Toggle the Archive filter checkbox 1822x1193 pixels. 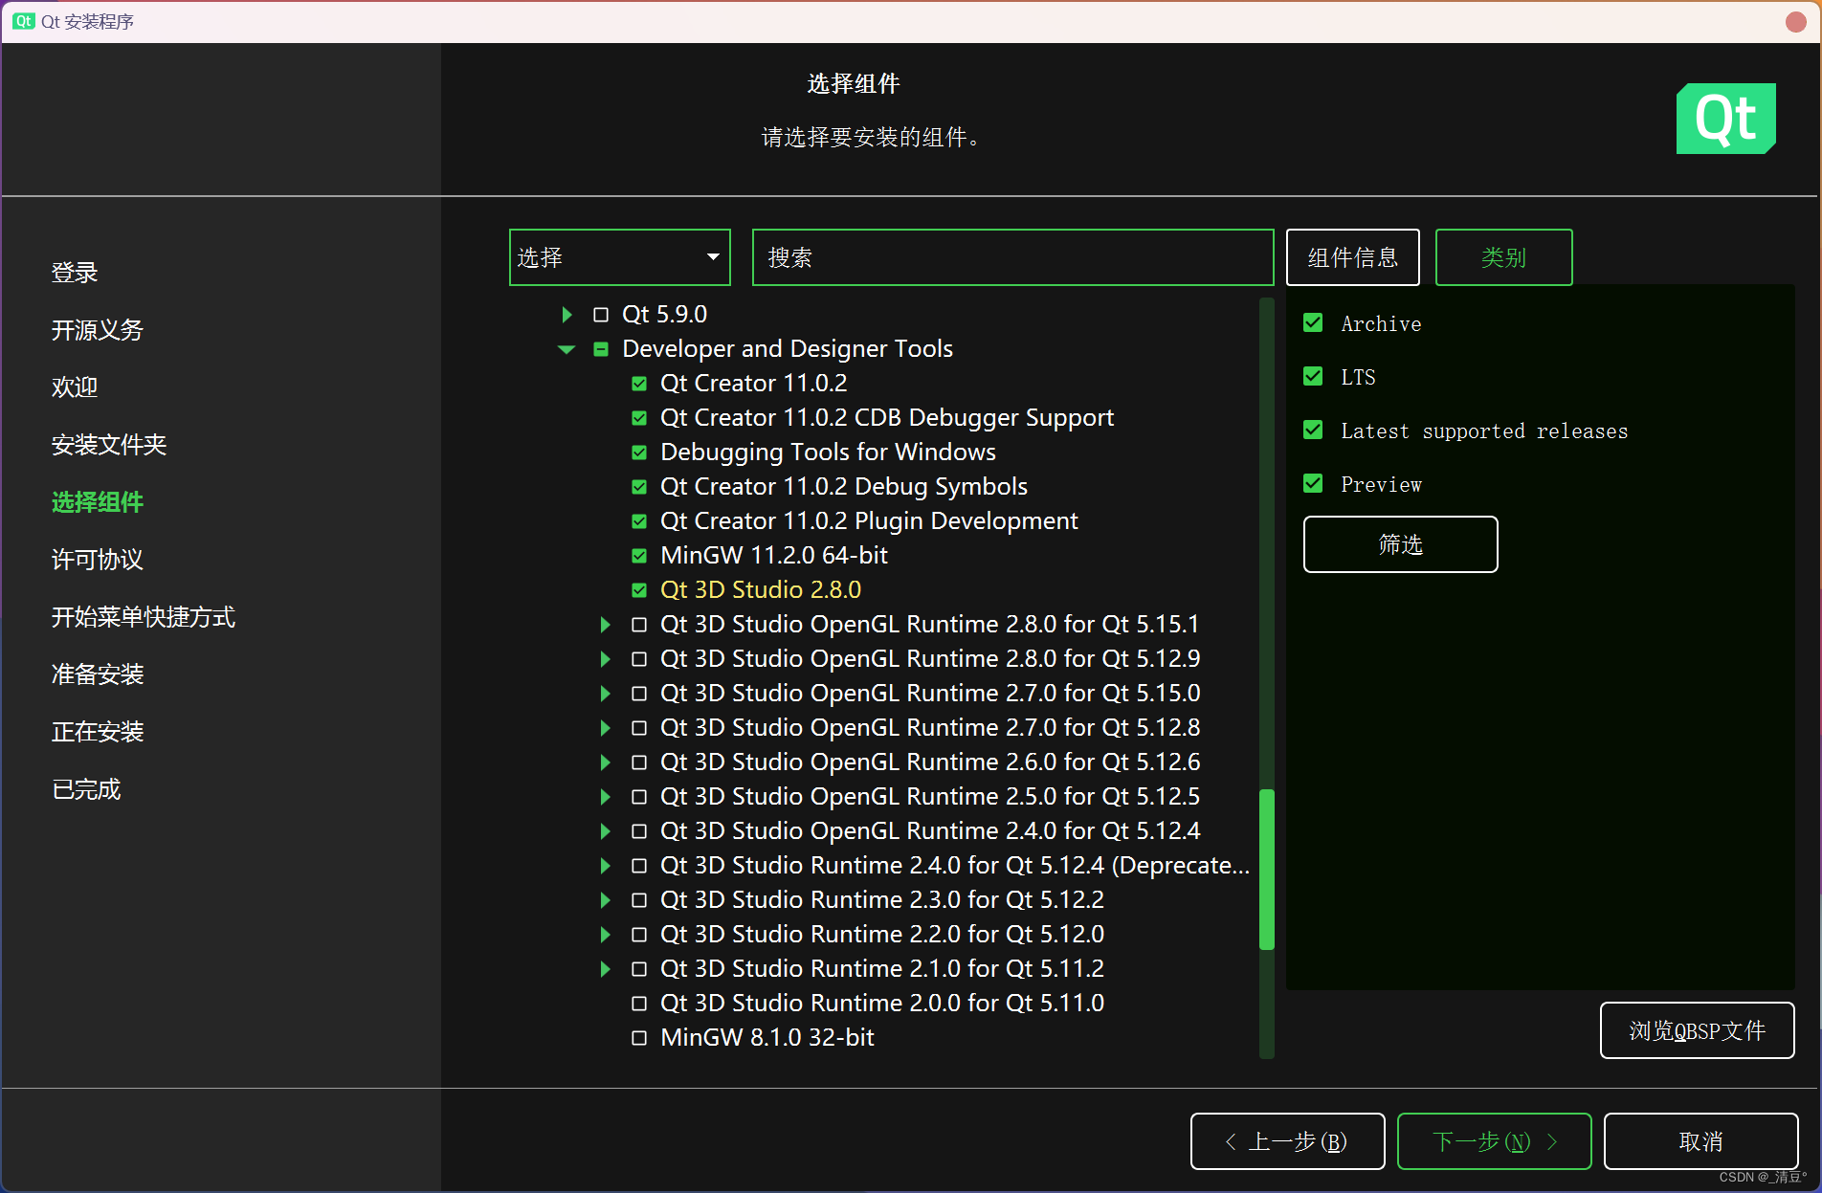pos(1313,323)
